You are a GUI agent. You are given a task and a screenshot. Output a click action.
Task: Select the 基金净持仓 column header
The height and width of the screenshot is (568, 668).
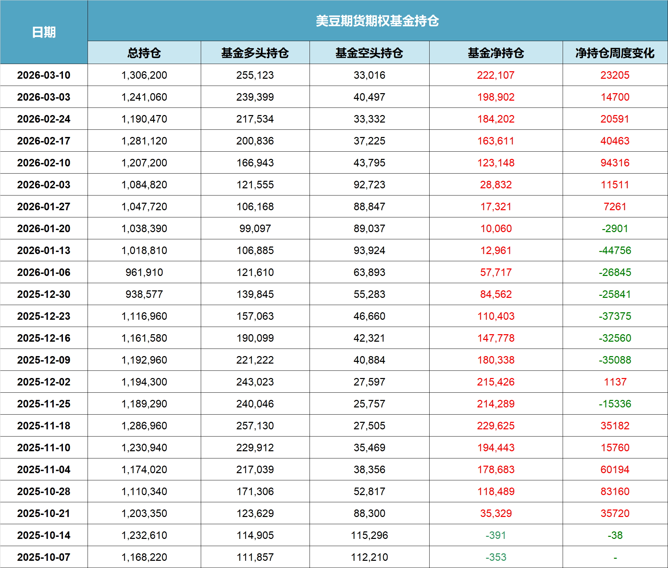496,53
